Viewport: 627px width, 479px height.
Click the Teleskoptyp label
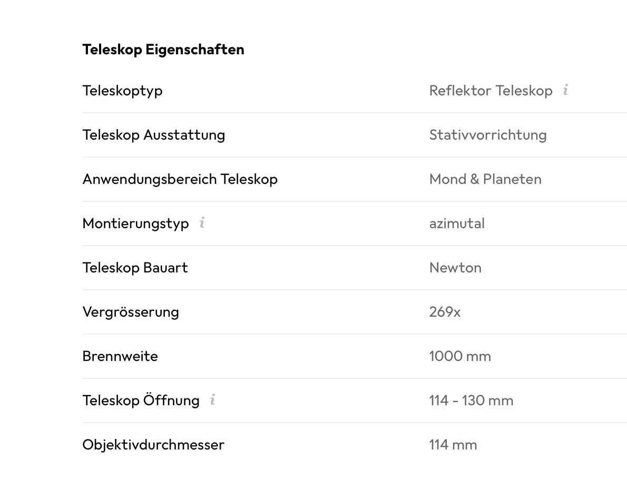pos(122,91)
